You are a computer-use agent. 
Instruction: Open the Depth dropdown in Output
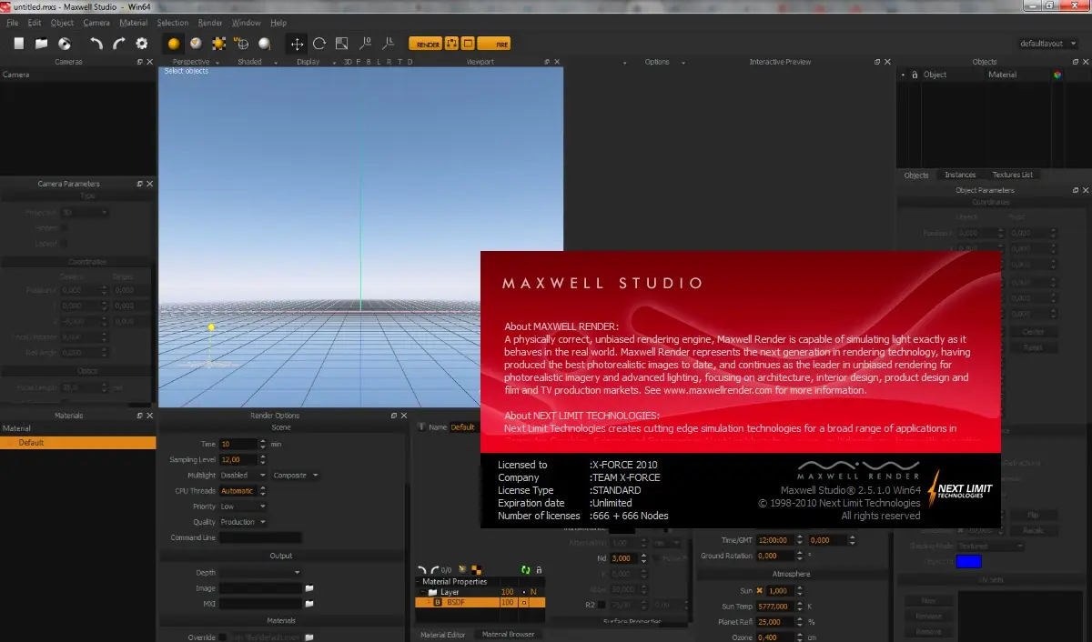coord(260,573)
